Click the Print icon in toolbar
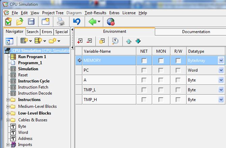The width and height of the screenshot is (226, 148). tap(60, 22)
